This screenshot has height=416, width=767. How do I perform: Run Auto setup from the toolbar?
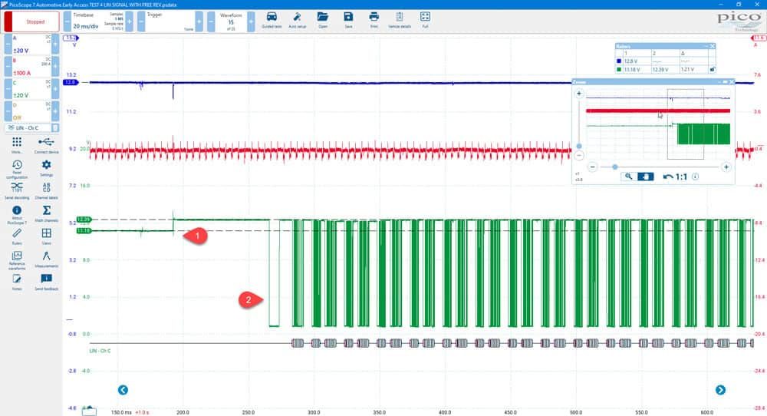(297, 20)
